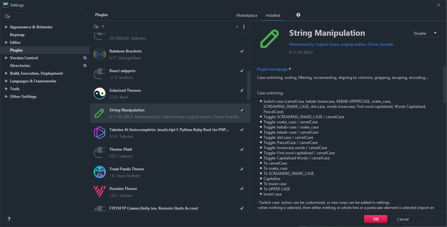Image resolution: width=447 pixels, height=227 pixels.
Task: Uncheck the FTP/SFTP Connectivity checkbox
Action: point(242,208)
